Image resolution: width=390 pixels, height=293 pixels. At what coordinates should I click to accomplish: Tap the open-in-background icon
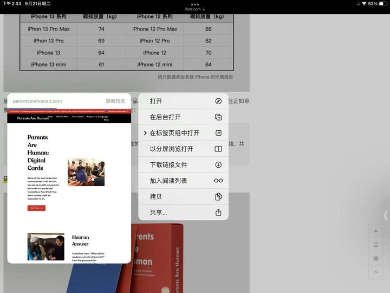pos(218,117)
